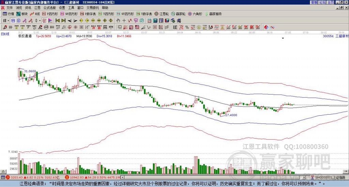The height and width of the screenshot is (187, 349).
Task: Open the 赢家轮 wheel tool
Action: click(x=178, y=14)
